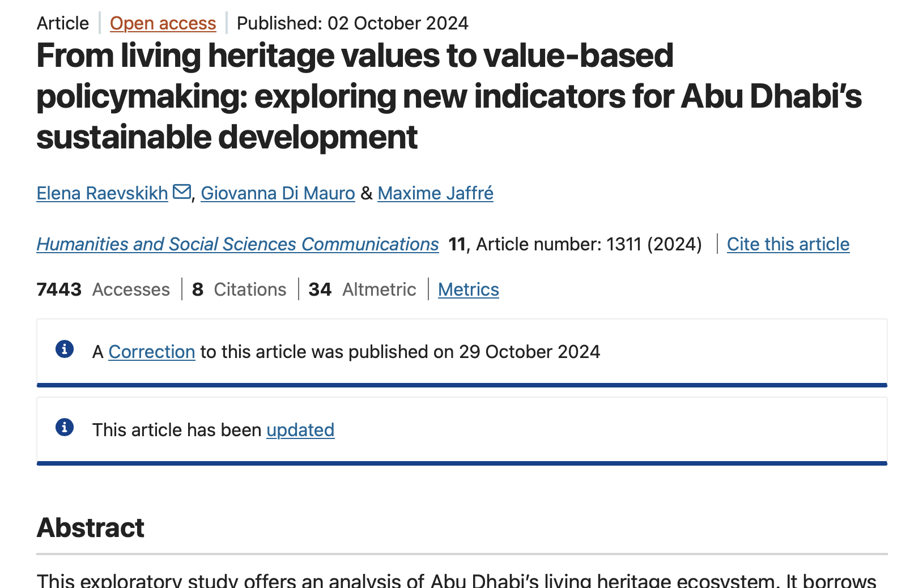Click the '7443 Accesses' count

tap(103, 289)
